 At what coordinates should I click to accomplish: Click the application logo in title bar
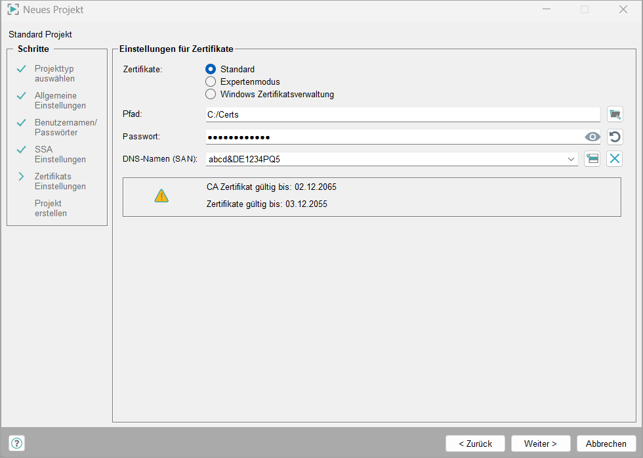coord(12,10)
